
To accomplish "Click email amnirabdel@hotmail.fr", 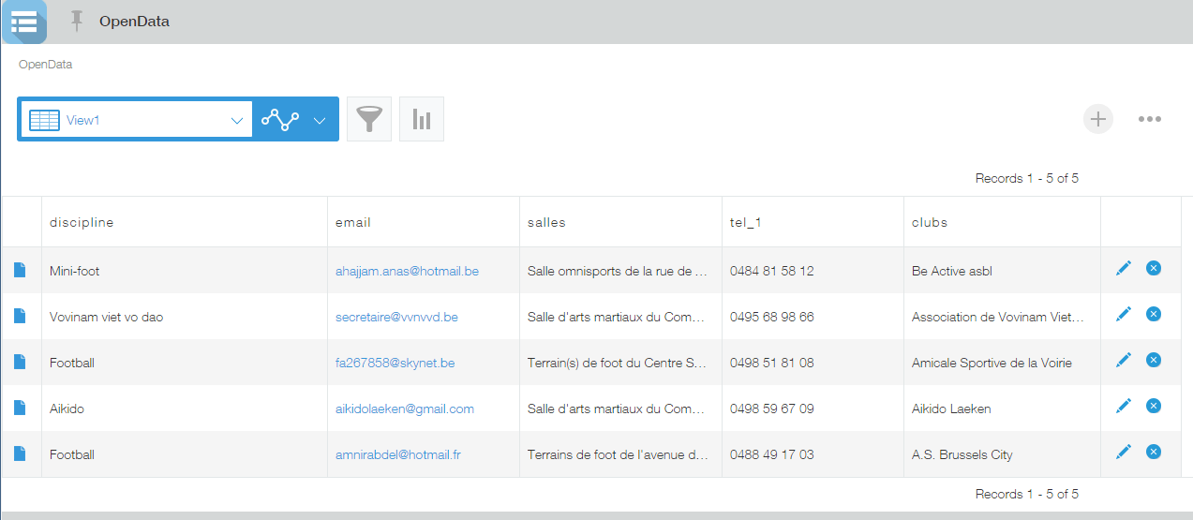I will click(x=398, y=454).
